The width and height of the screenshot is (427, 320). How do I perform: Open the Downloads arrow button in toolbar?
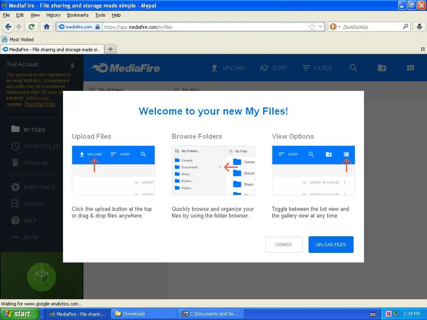coord(419,27)
